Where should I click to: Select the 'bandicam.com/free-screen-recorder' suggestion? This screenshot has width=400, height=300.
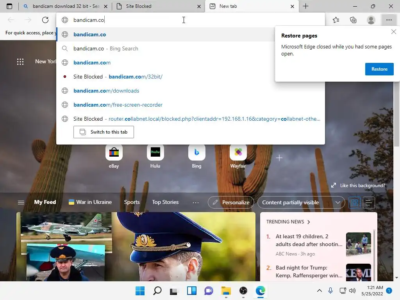pyautogui.click(x=191, y=105)
